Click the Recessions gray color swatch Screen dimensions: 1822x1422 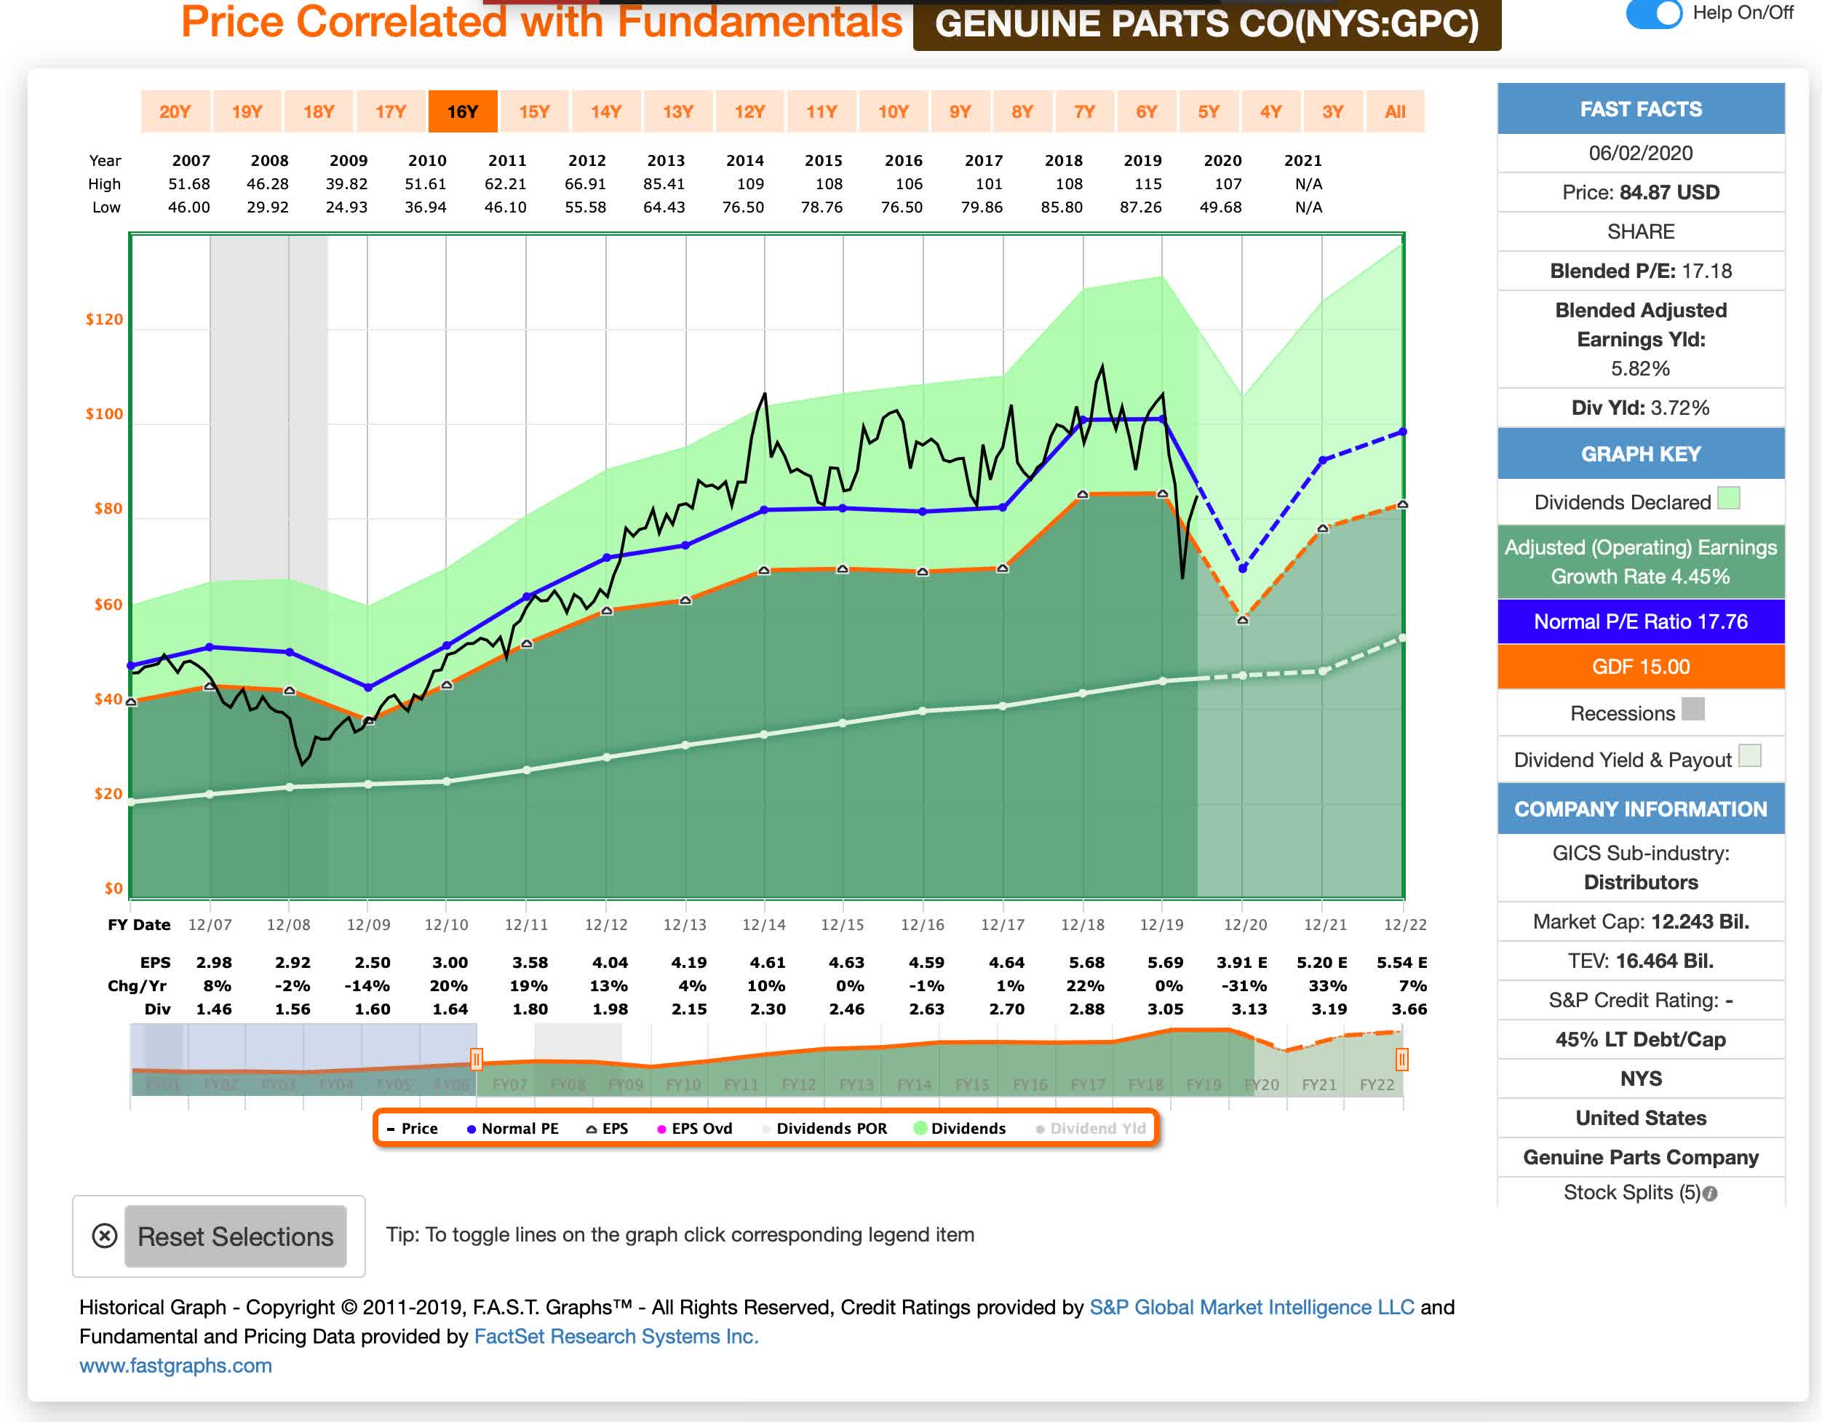pos(1692,710)
